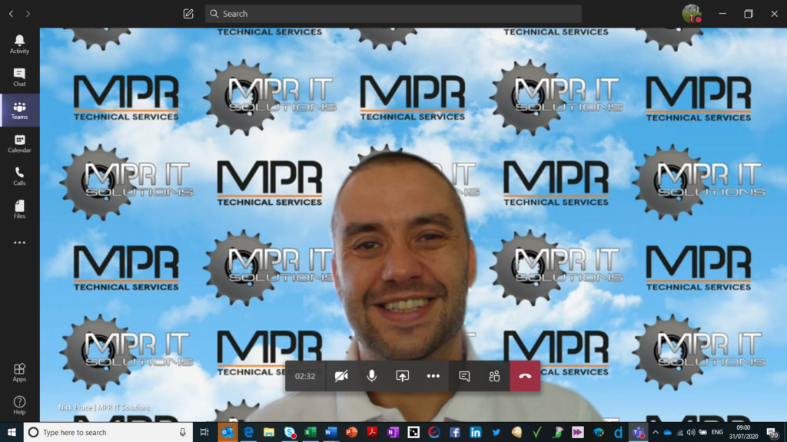Open Adobe Acrobat from the taskbar
Image resolution: width=787 pixels, height=442 pixels.
point(372,432)
